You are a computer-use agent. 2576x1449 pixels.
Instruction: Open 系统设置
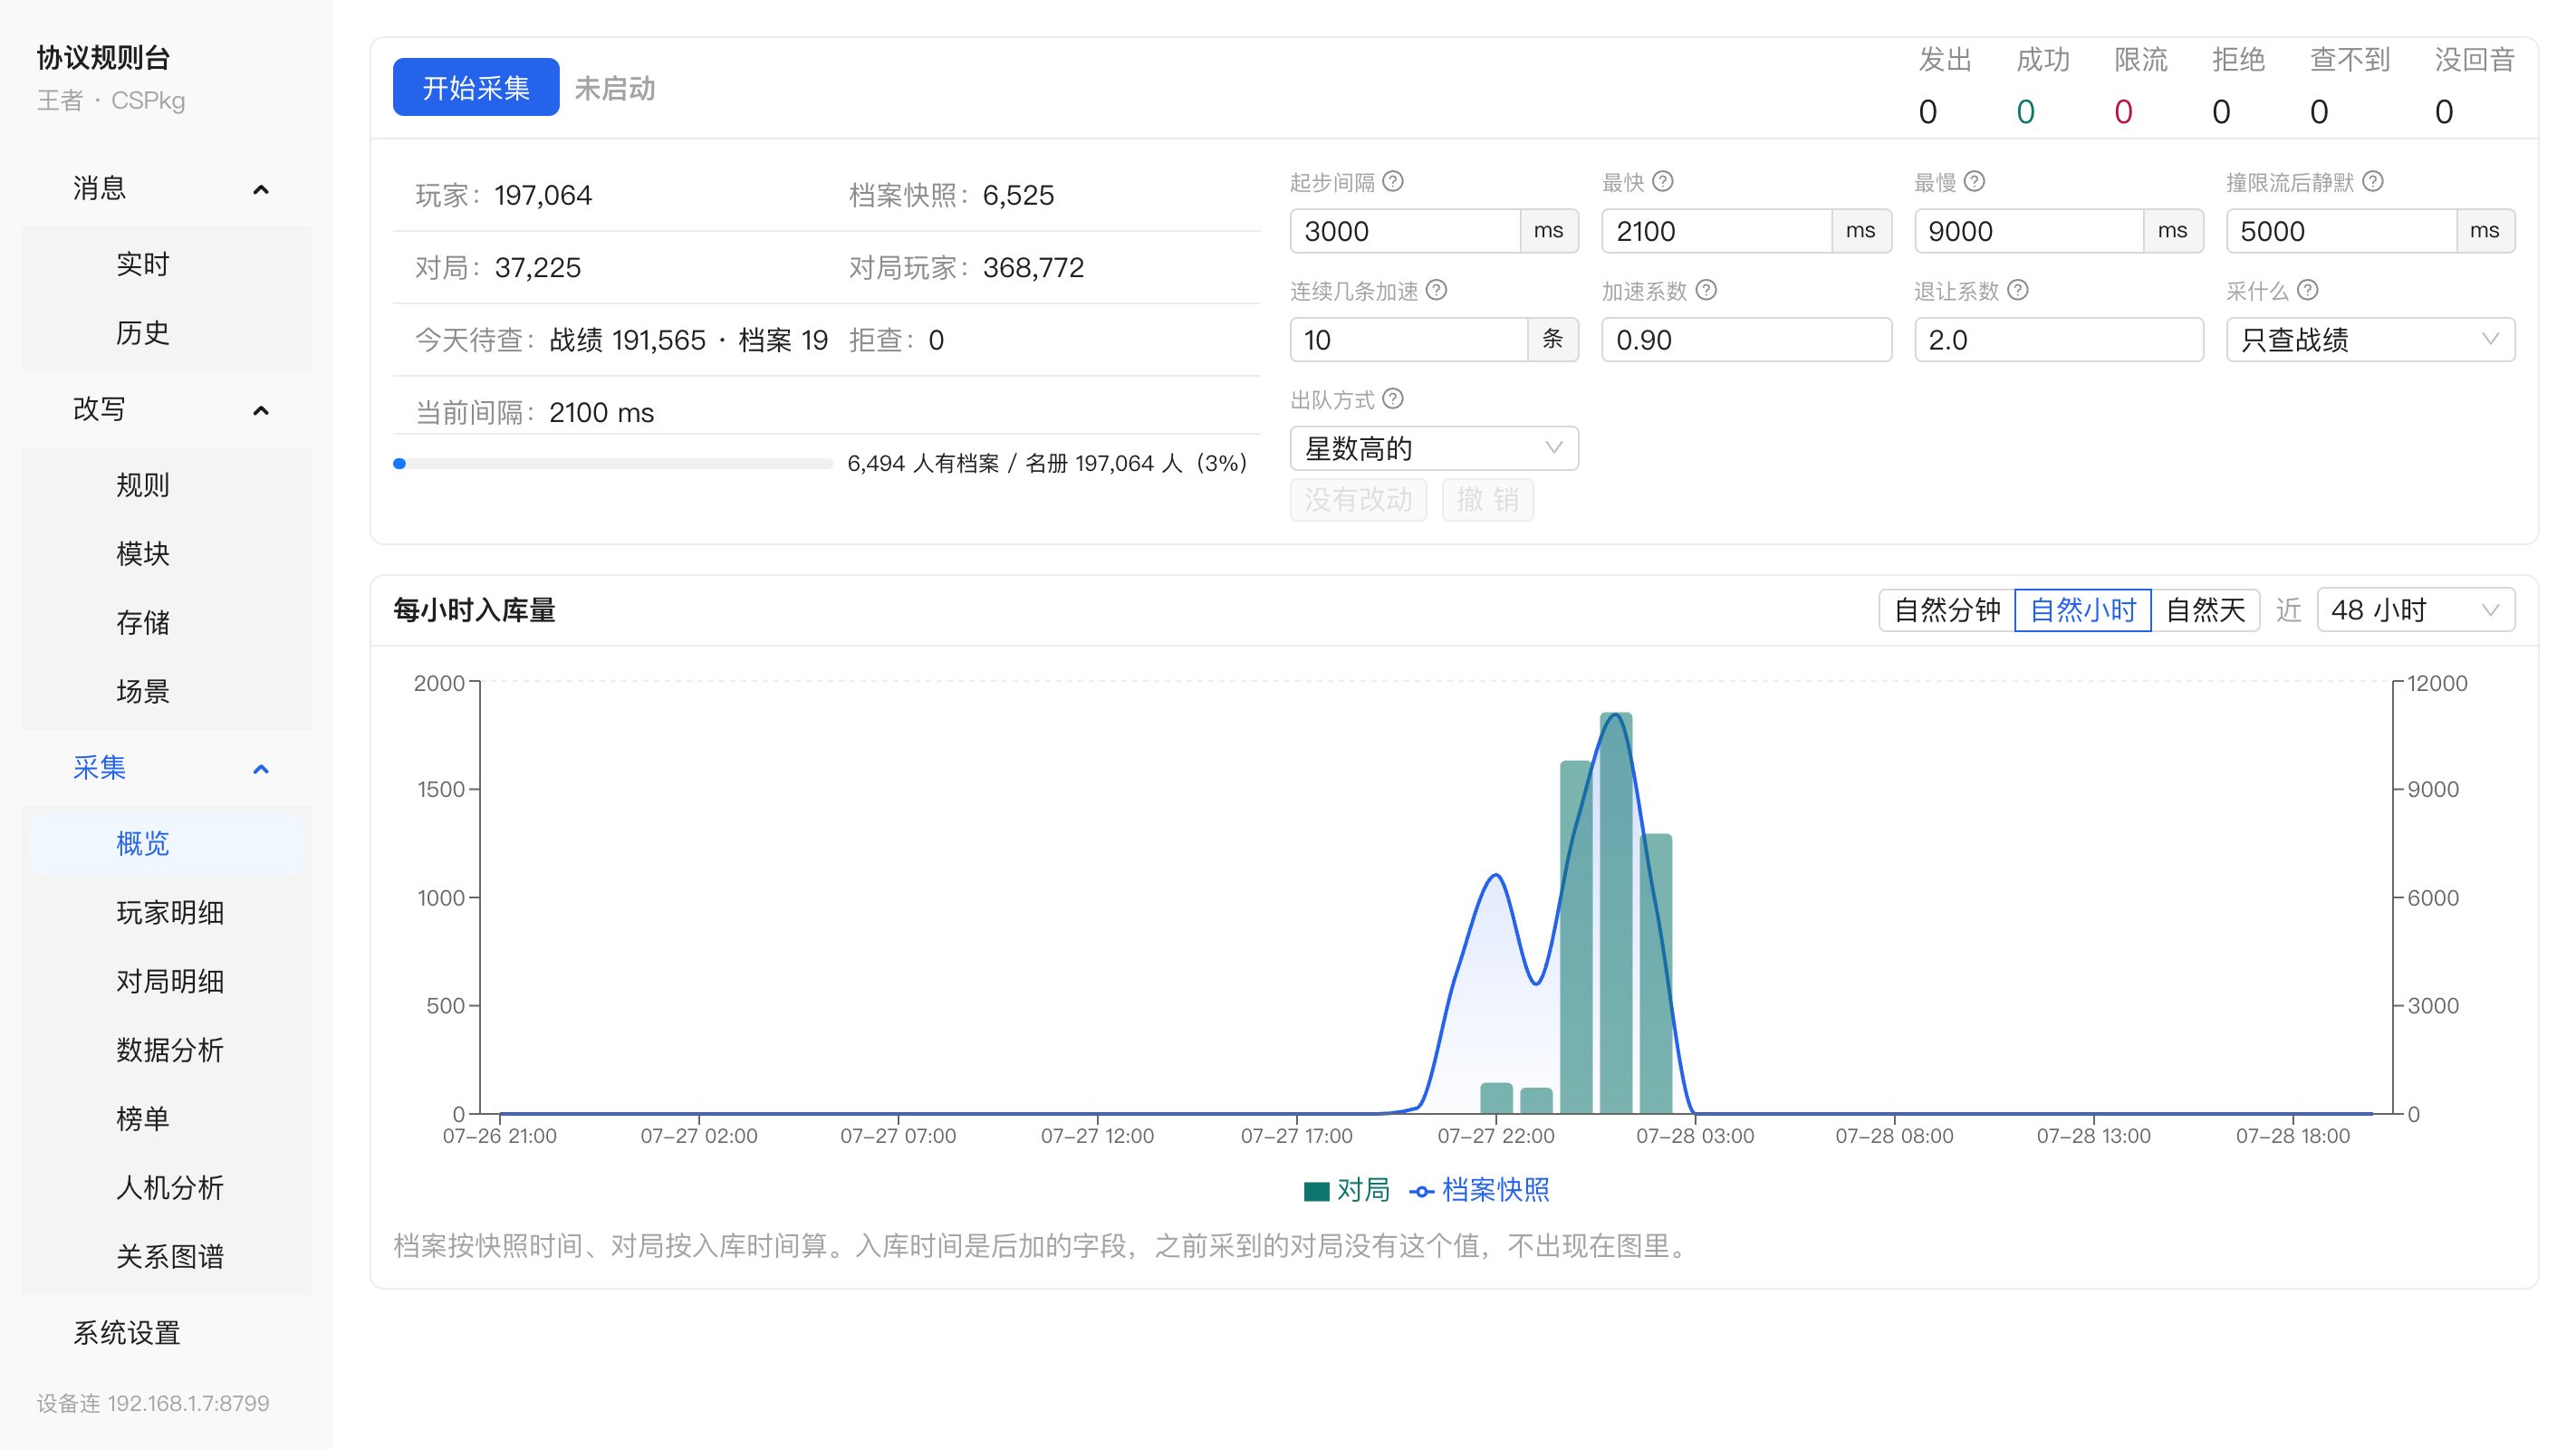[x=166, y=1333]
